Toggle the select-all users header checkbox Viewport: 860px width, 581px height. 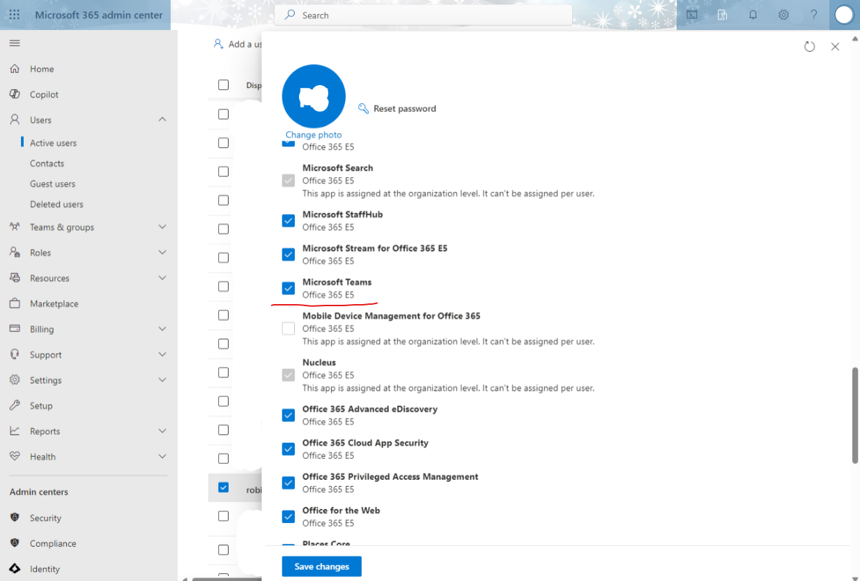pos(223,85)
